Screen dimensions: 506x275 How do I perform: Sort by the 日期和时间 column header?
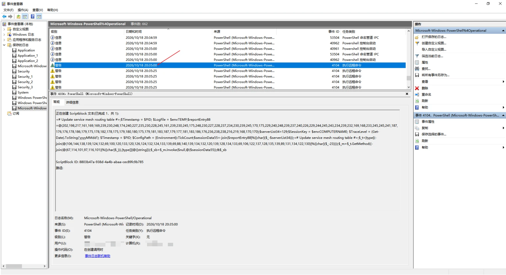[x=168, y=32]
